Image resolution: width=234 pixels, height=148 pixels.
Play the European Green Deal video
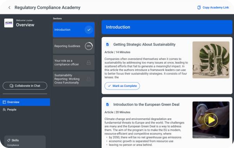tap(211, 120)
